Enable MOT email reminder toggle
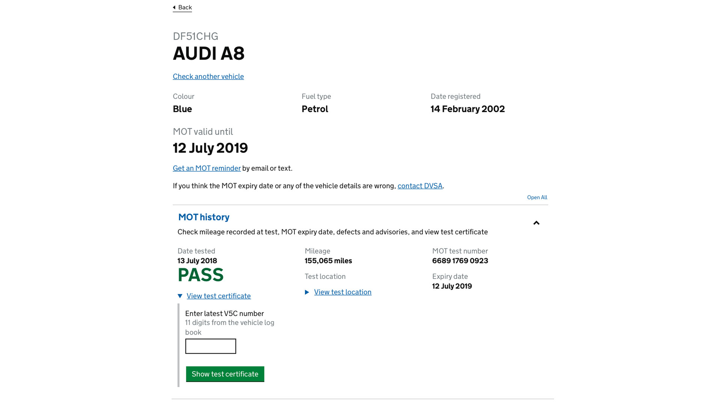721x405 pixels. pos(207,168)
